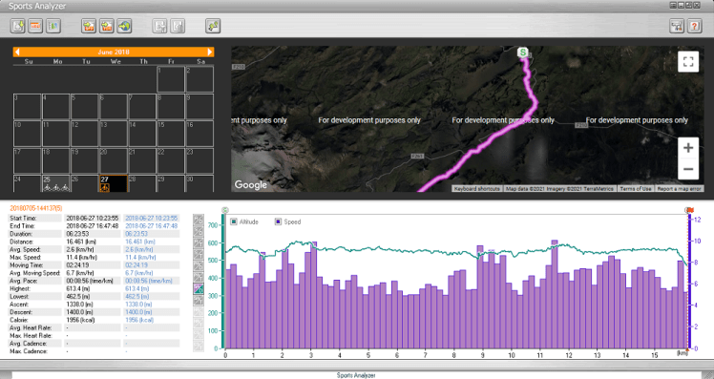Open Keyboard shortcuts on the map
The image size is (714, 379).
click(476, 189)
